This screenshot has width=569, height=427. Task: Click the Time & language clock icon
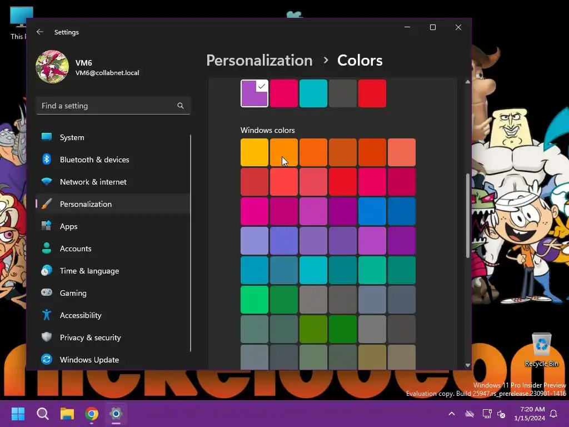coord(47,271)
